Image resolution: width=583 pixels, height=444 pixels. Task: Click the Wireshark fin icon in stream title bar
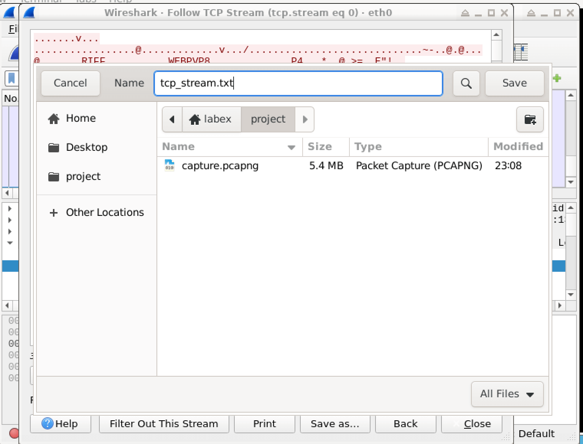click(x=29, y=13)
